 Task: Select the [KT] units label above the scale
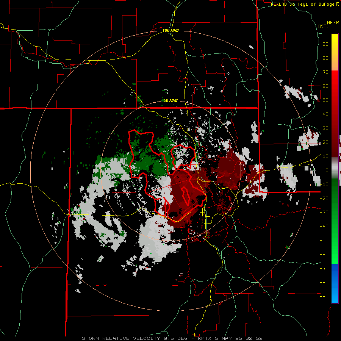pyautogui.click(x=323, y=26)
